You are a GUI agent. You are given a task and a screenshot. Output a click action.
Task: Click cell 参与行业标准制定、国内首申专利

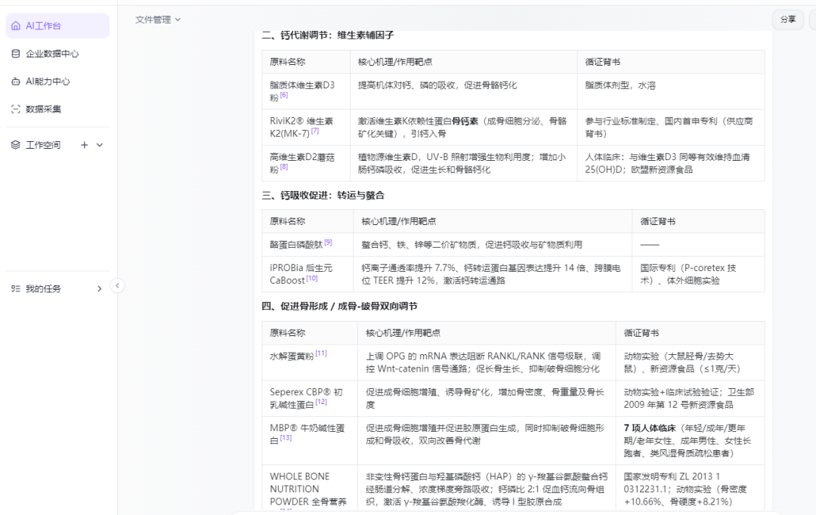[670, 127]
